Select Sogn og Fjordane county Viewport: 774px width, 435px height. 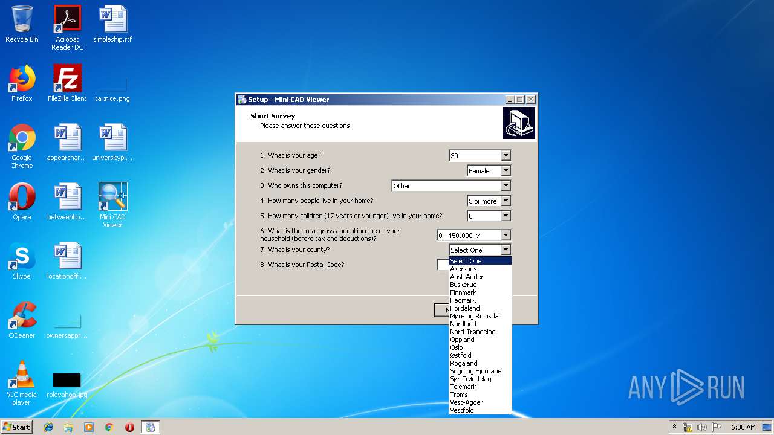[x=480, y=371]
